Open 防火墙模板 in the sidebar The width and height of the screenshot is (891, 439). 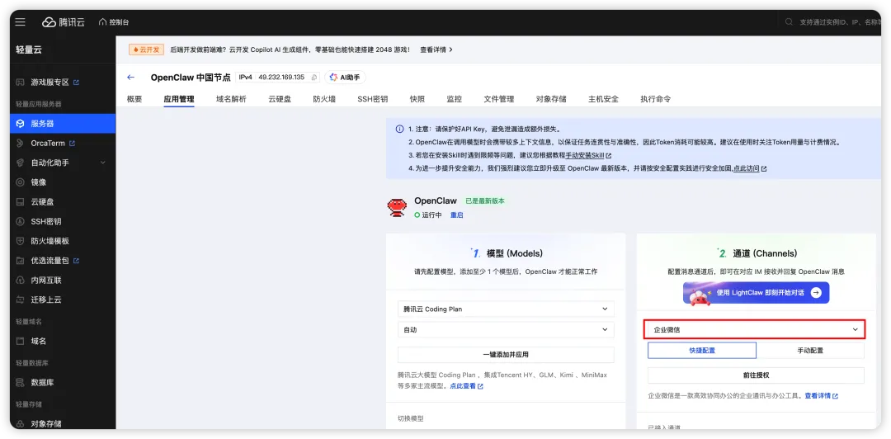point(50,241)
